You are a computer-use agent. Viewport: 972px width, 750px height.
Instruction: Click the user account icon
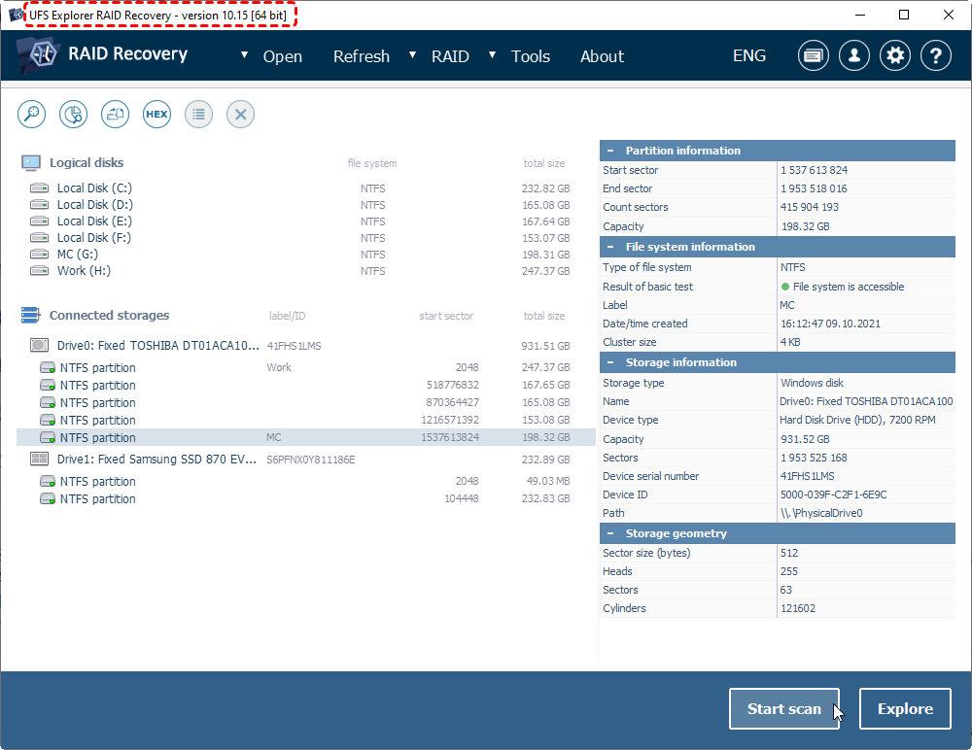[854, 55]
